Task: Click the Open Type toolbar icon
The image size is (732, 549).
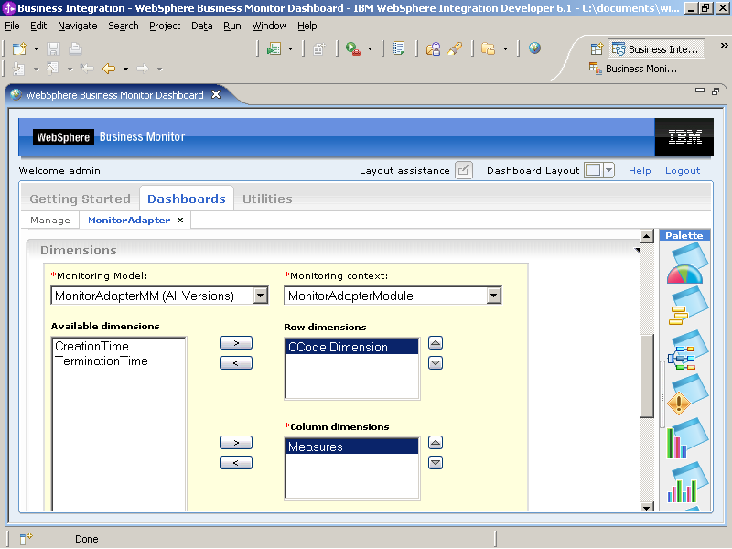Action: (433, 48)
